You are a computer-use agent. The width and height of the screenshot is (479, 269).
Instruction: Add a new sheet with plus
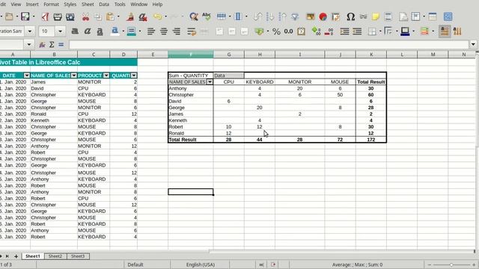[16, 256]
